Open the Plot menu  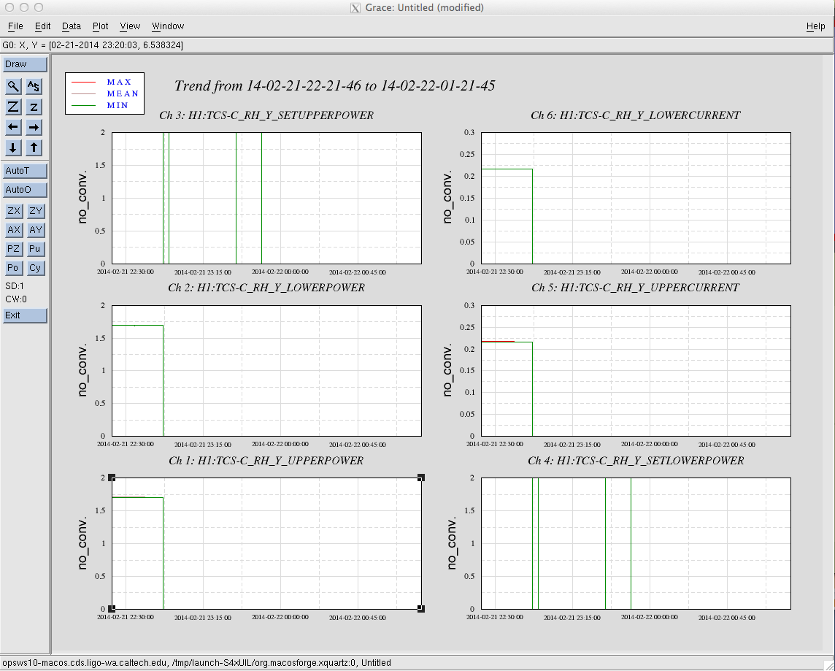point(100,26)
